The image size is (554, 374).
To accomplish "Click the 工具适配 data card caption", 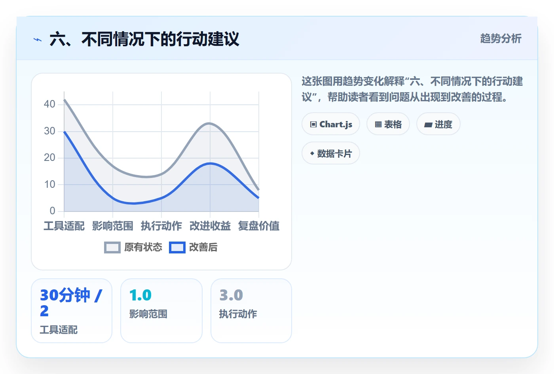I will [x=59, y=330].
